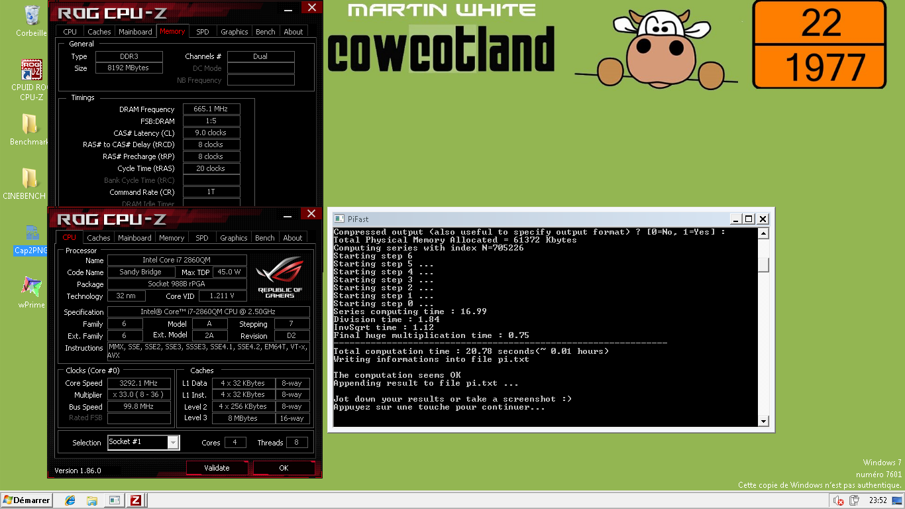Click the power tray icon
Viewport: 905px width, 509px height.
(855, 500)
